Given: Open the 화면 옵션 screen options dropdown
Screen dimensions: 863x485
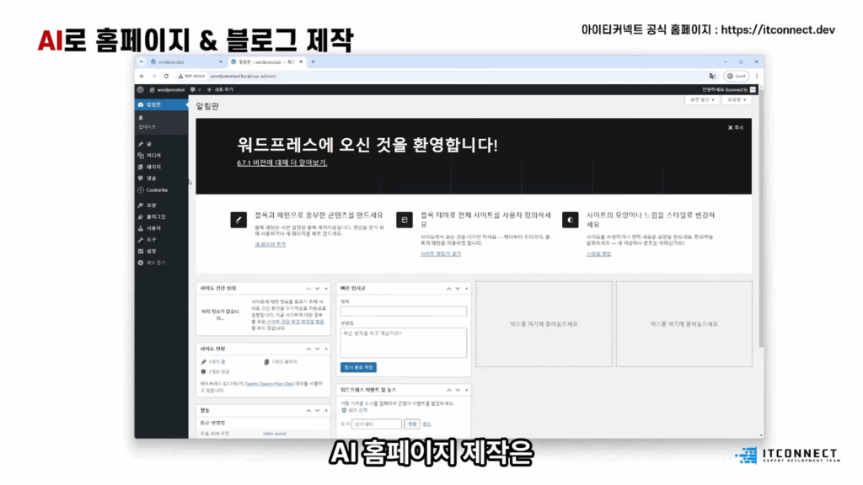Looking at the screenshot, I should tap(702, 100).
